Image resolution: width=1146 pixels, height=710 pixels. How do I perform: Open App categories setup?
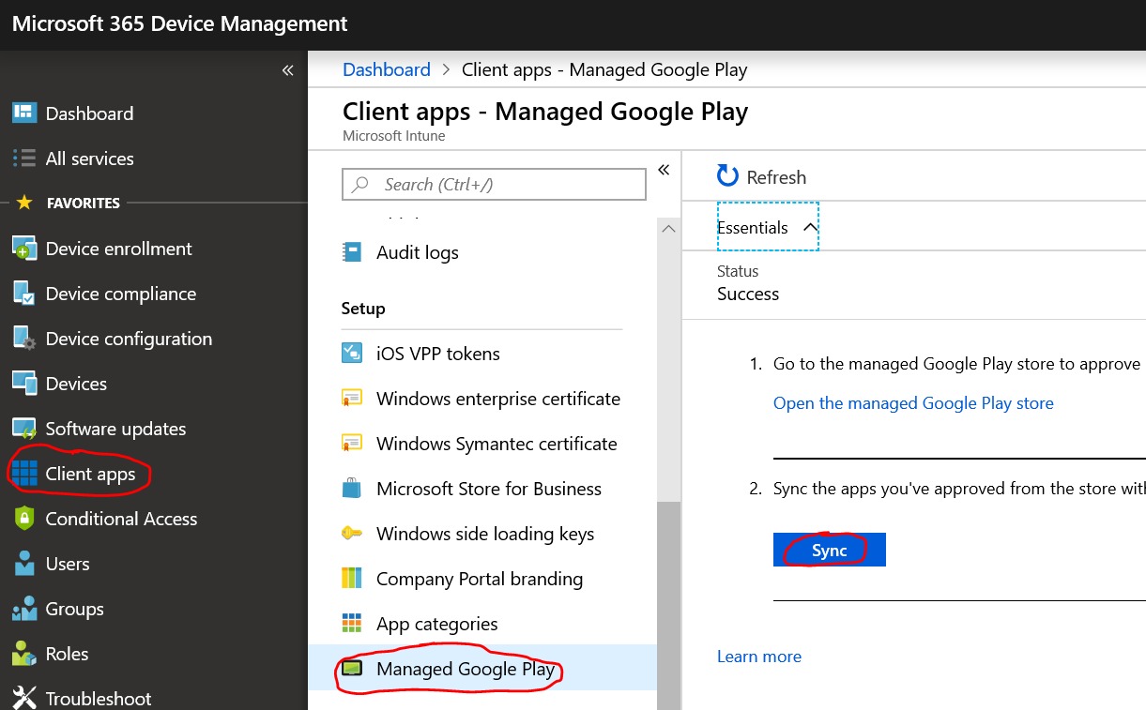click(437, 623)
